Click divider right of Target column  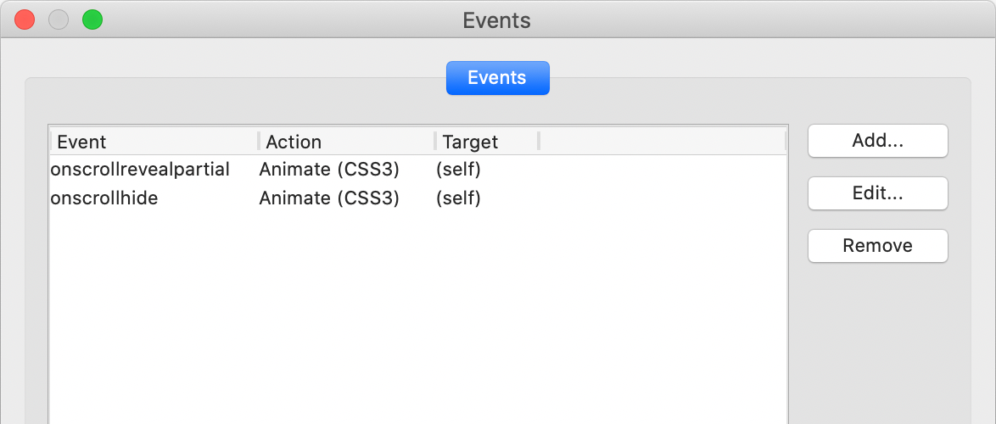(x=539, y=142)
